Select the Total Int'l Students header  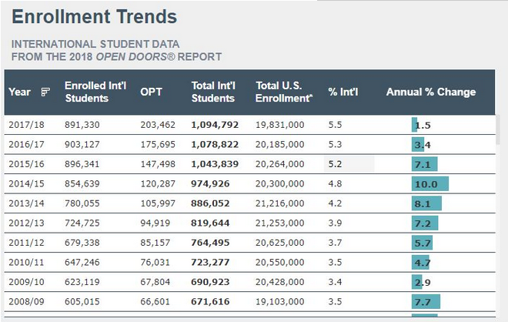[213, 92]
